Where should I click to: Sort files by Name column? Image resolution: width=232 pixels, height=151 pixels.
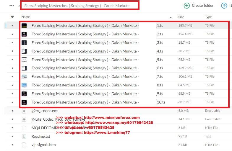pos(26,17)
